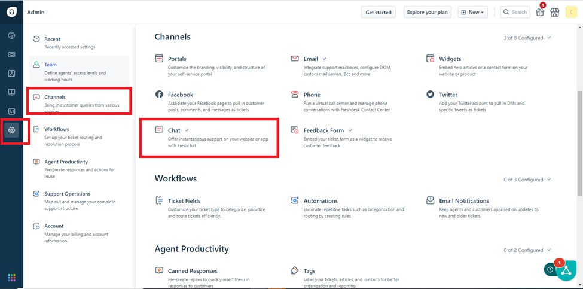583x289 pixels.
Task: Click the Explore your plan button
Action: coord(427,13)
